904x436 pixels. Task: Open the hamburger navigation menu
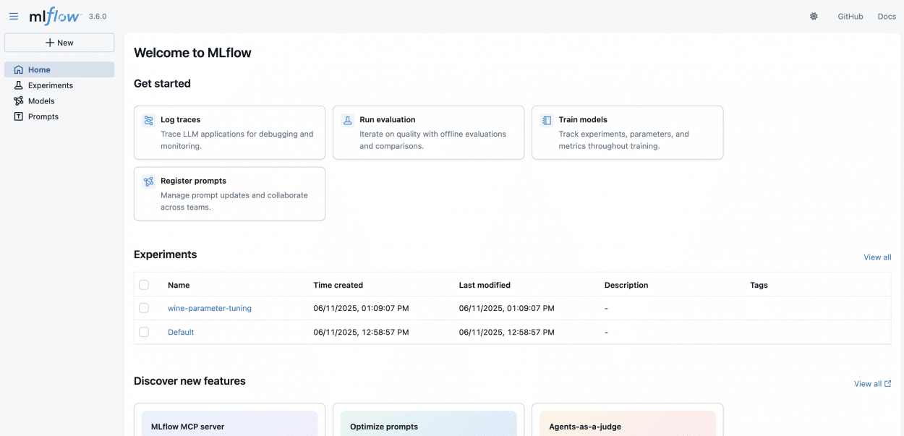pos(13,16)
